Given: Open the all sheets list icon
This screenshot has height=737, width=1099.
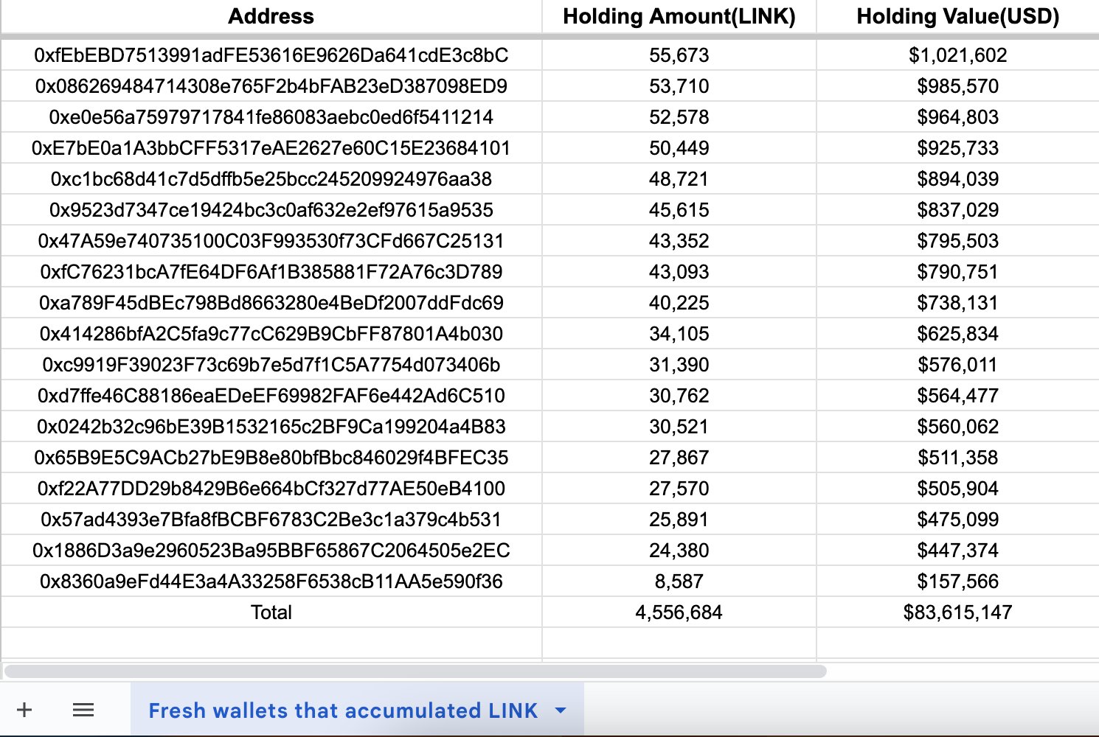Looking at the screenshot, I should click(83, 710).
